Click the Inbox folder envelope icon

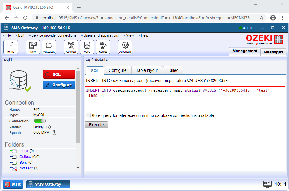[13, 151]
